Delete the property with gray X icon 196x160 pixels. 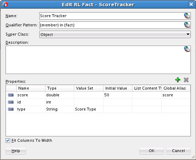click(x=186, y=80)
